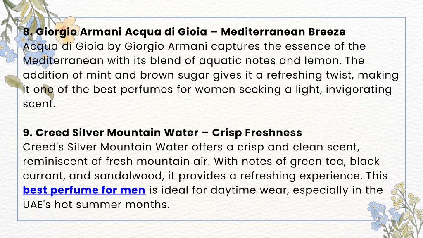Click the words "Crisp Freshness" in the heading
This screenshot has height=238, width=423.
click(257, 133)
